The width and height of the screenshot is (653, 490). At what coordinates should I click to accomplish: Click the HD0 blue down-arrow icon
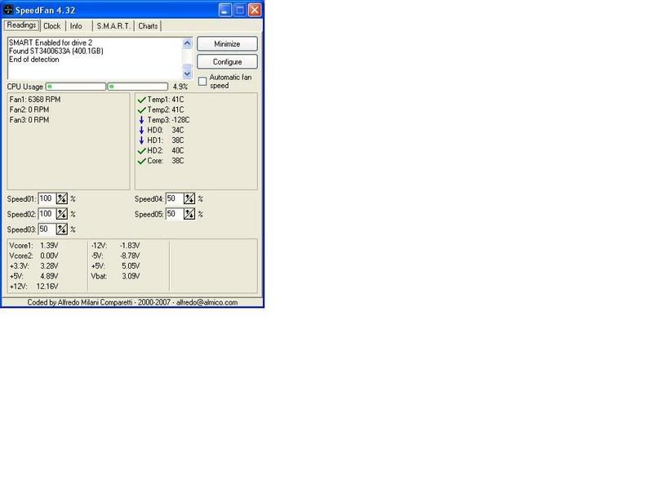coord(141,130)
